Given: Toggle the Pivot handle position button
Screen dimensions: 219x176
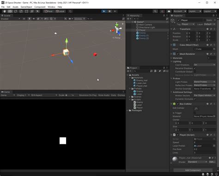Looking at the screenshot, I should (x=49, y=12).
